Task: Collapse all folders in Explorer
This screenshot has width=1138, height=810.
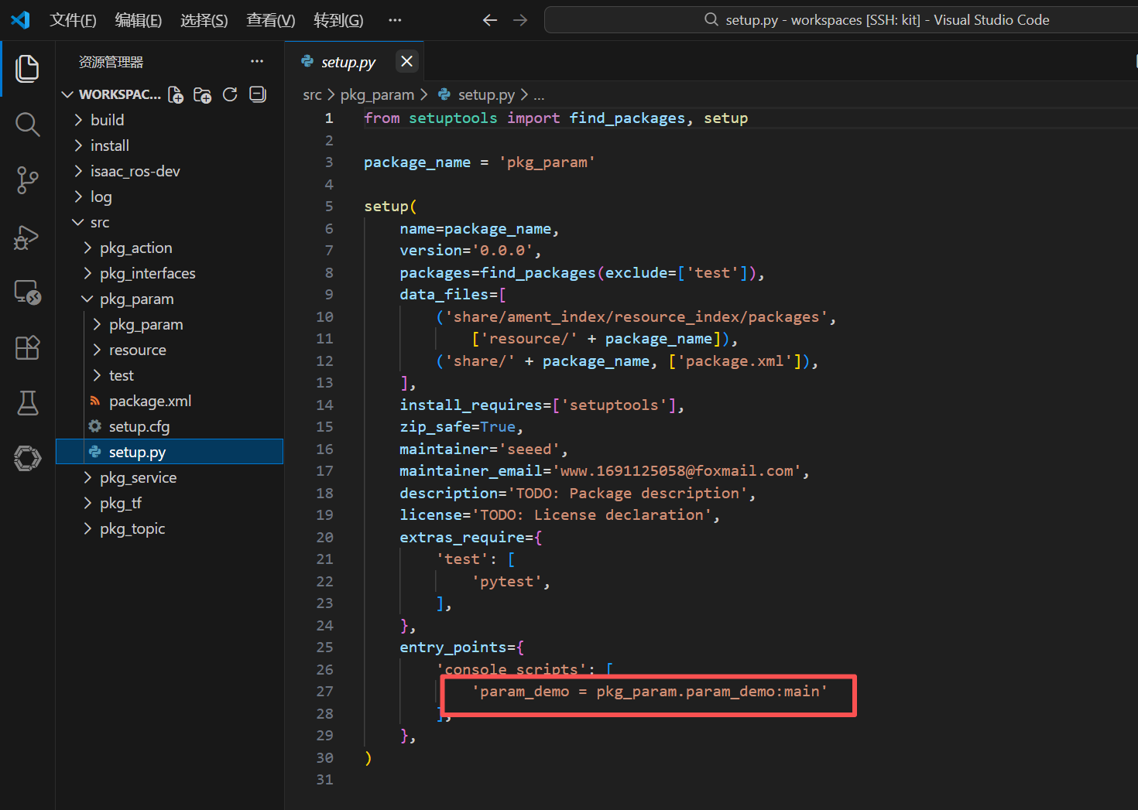Action: coord(258,94)
